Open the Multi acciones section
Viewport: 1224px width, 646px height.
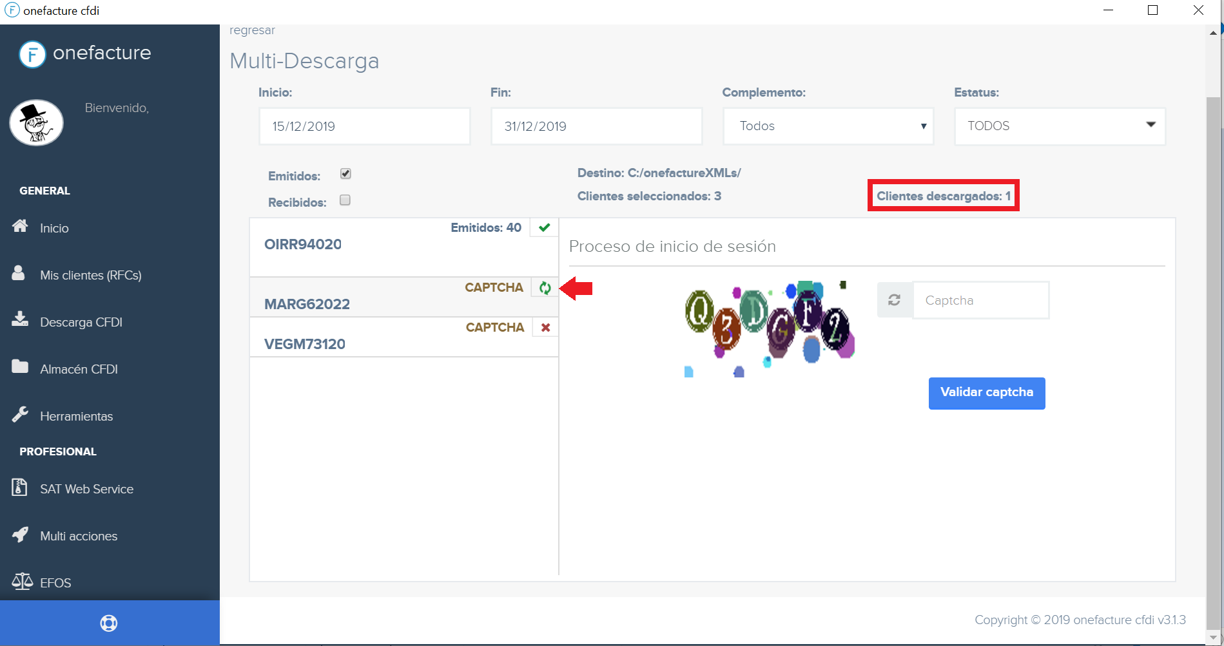tap(79, 535)
